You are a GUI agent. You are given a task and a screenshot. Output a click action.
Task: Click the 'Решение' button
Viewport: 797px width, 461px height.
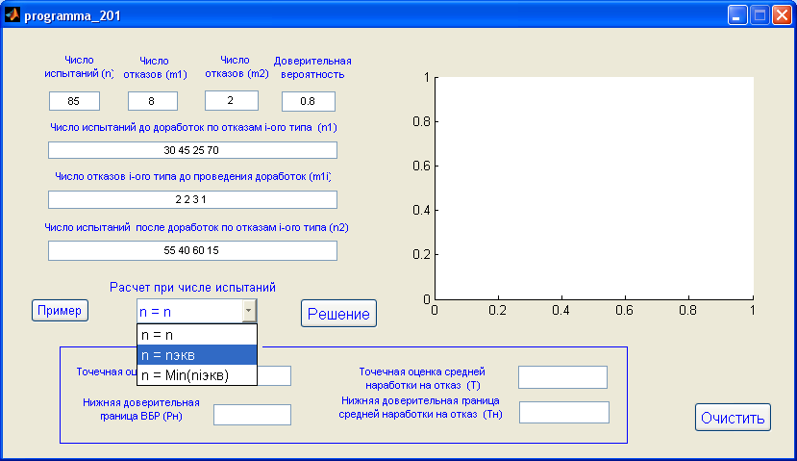click(338, 314)
